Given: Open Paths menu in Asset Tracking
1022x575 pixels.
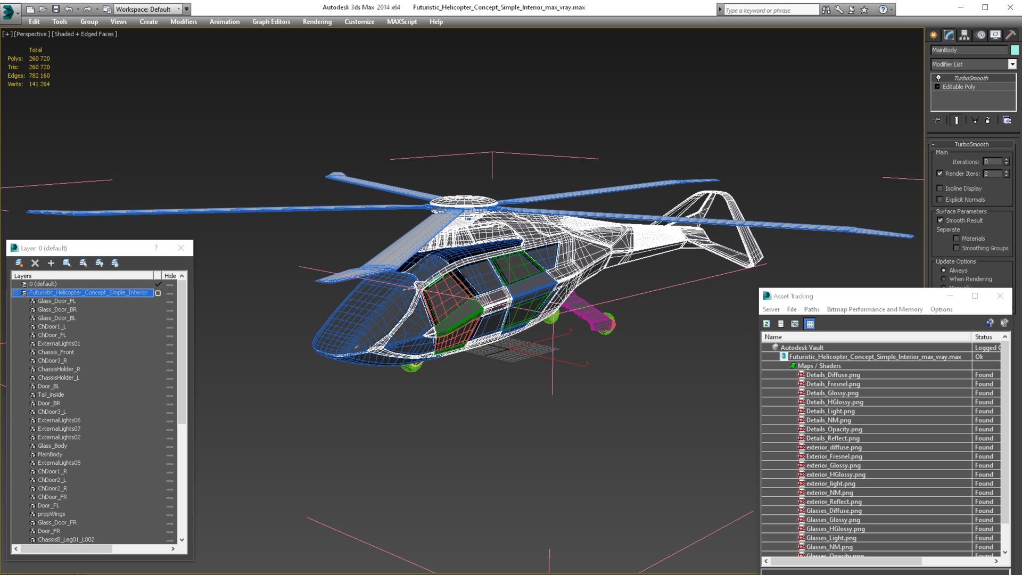Looking at the screenshot, I should (812, 309).
